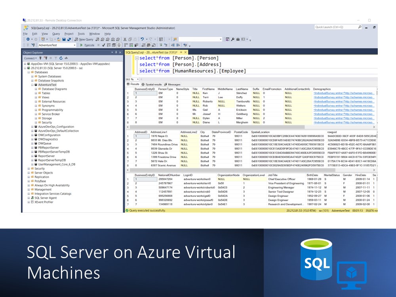Open the 161 % zoom level dropdown
Image resolution: width=396 pixels, height=297 pixels.
[x=138, y=79]
